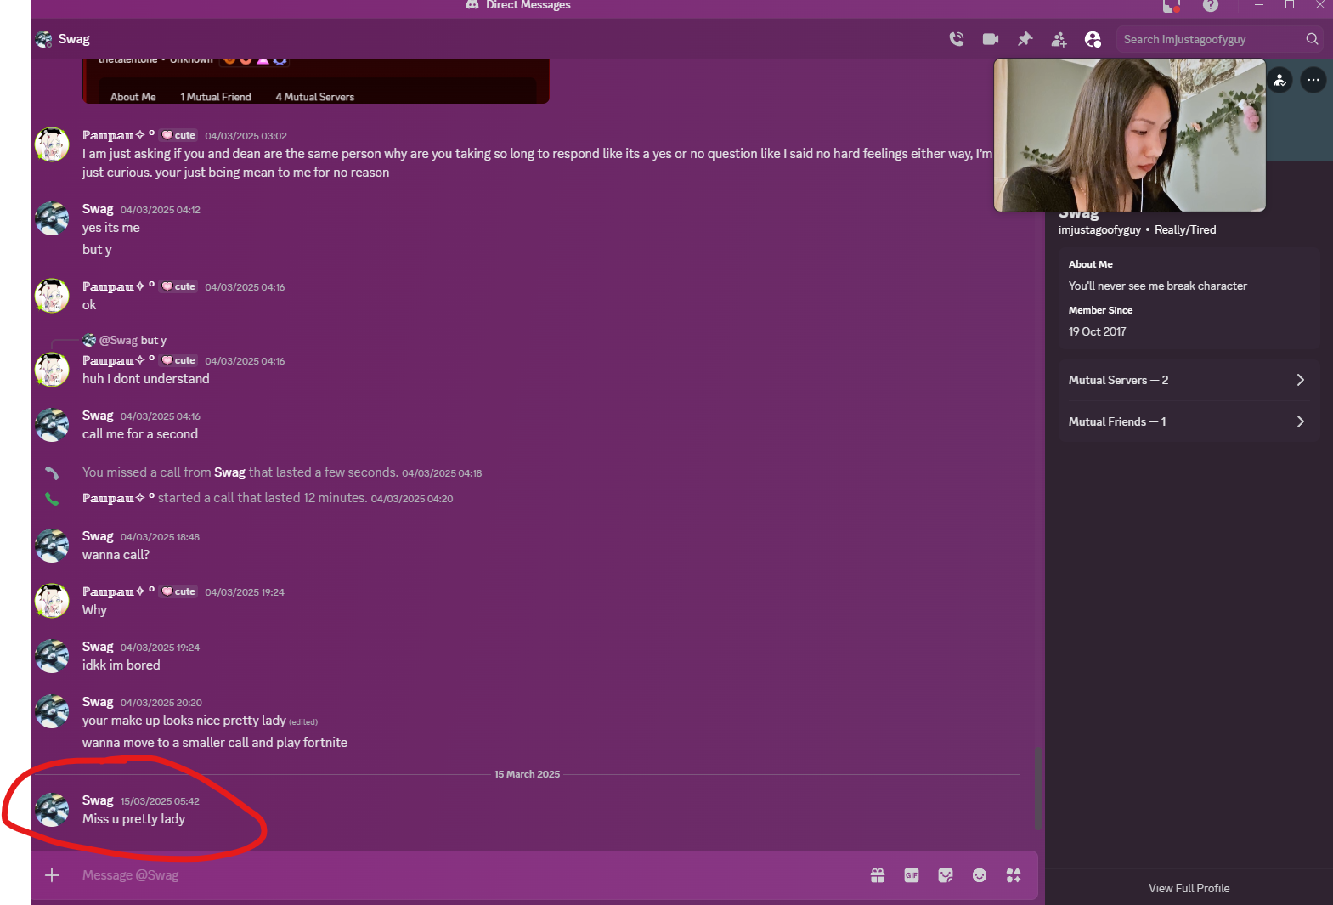Click the plus attachment button
This screenshot has height=905, width=1333.
52,875
